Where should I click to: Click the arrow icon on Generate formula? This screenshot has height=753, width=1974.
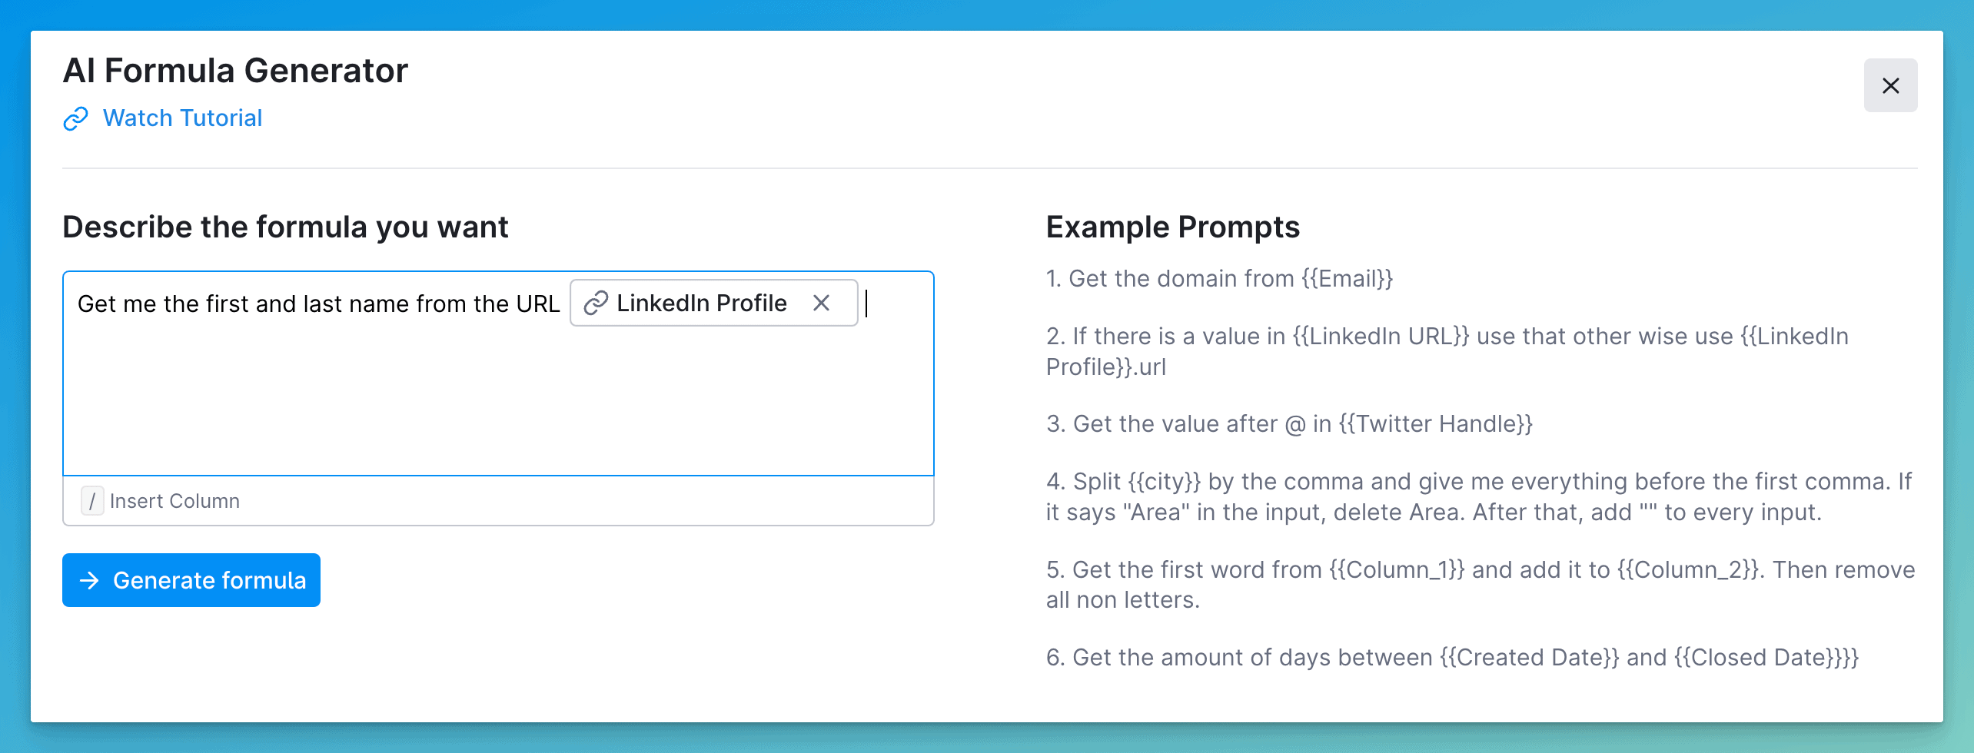coord(90,580)
